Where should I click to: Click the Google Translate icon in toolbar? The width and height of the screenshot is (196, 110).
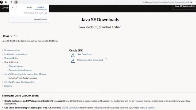point(16,2)
